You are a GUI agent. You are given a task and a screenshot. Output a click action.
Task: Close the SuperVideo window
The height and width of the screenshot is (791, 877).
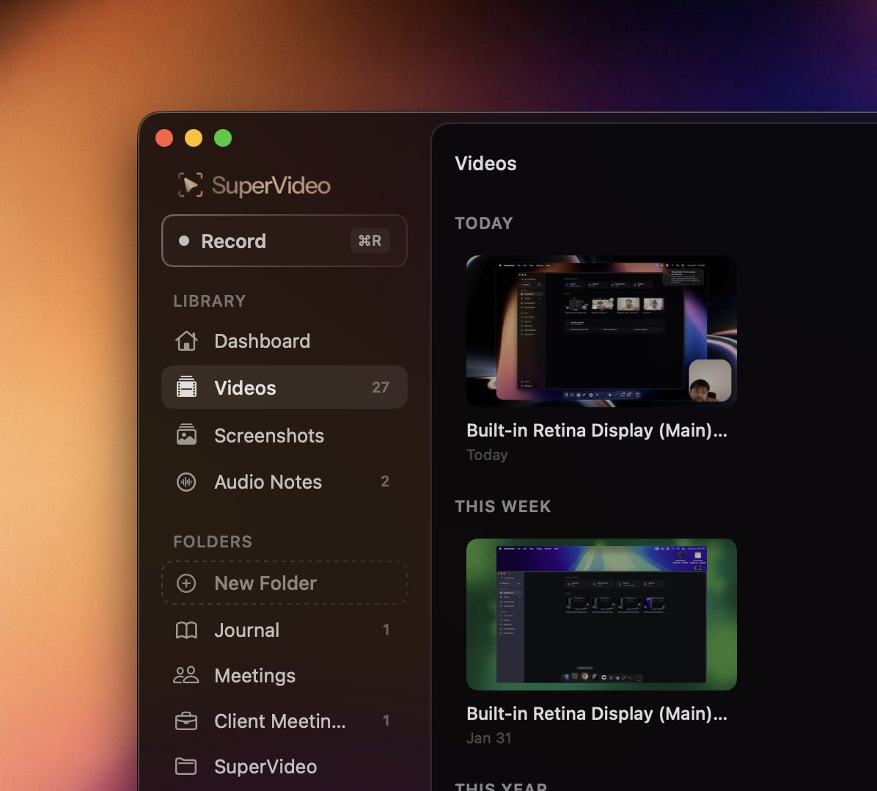(164, 138)
